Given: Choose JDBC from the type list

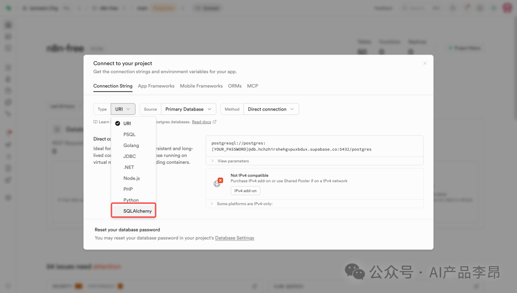Looking at the screenshot, I should pyautogui.click(x=134, y=156).
